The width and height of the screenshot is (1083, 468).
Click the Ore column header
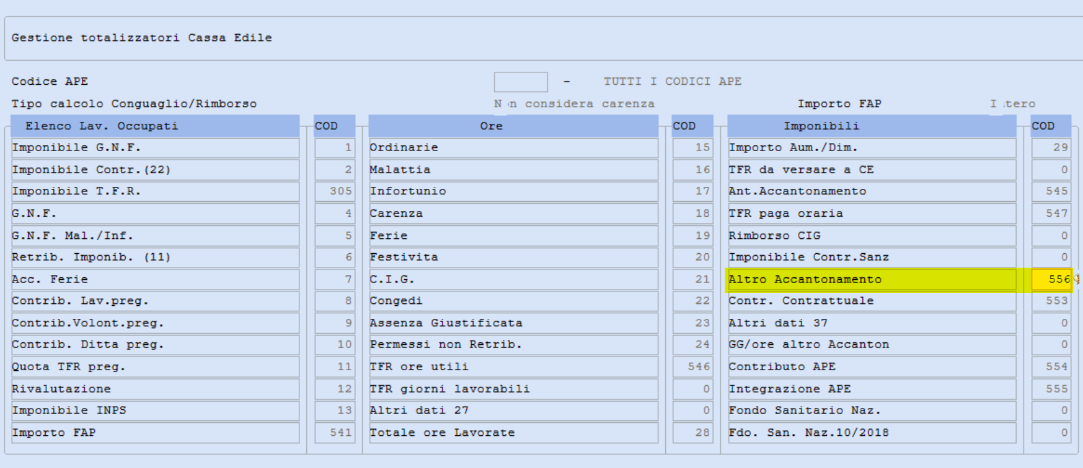(x=513, y=126)
